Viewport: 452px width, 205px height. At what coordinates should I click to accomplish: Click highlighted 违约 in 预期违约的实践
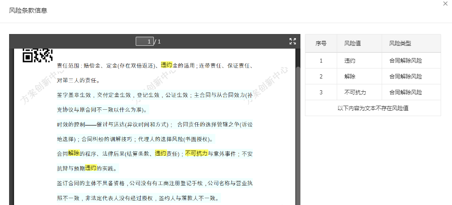pos(91,168)
